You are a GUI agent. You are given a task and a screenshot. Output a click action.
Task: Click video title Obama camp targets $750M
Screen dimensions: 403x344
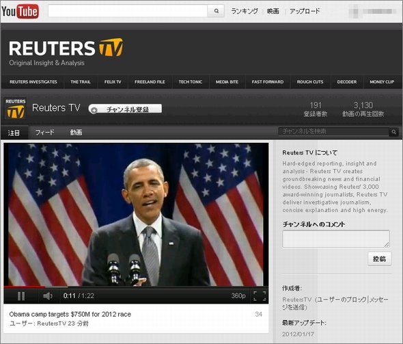(70, 314)
